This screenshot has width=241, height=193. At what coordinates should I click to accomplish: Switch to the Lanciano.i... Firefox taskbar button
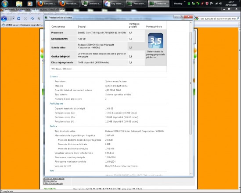tap(47, 4)
